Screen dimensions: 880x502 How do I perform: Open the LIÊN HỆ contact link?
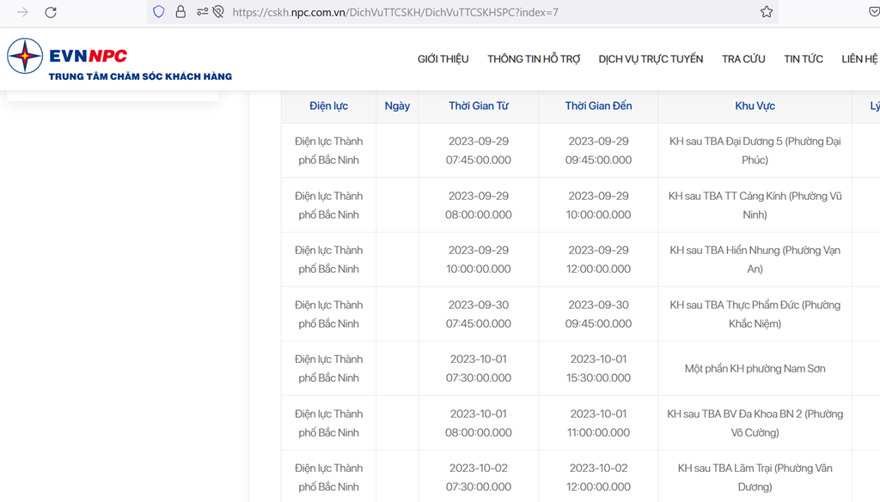point(859,59)
